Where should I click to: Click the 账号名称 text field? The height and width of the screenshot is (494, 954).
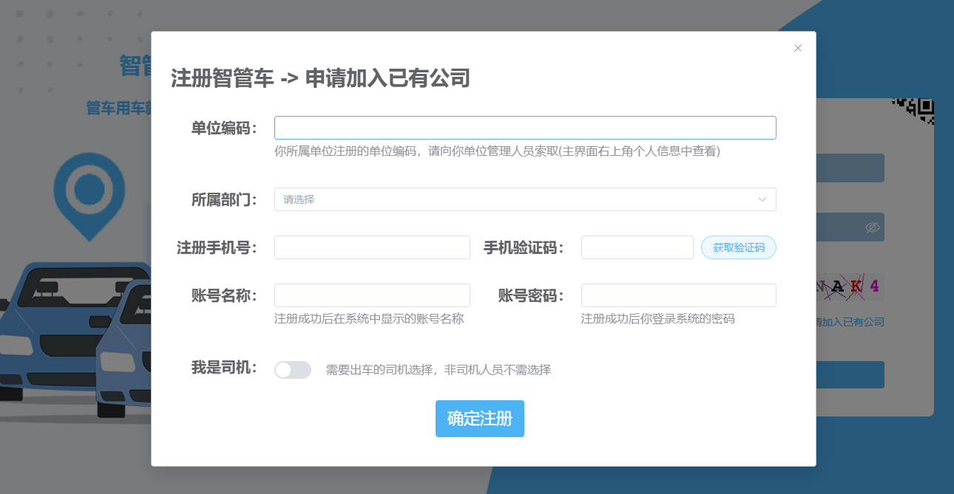[372, 295]
